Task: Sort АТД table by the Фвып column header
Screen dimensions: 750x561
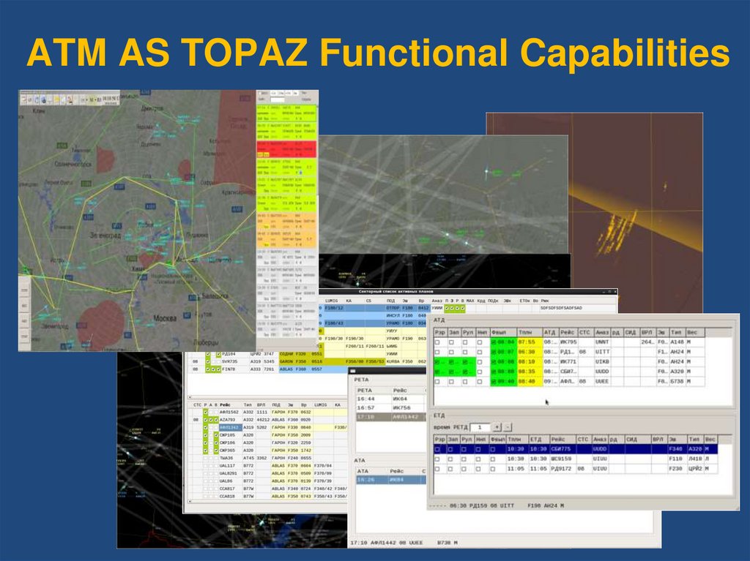Action: [x=503, y=332]
